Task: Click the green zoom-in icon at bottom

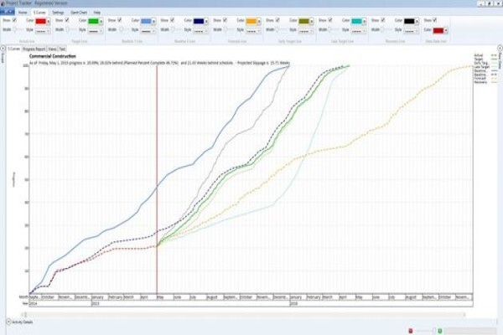Action: (x=440, y=331)
